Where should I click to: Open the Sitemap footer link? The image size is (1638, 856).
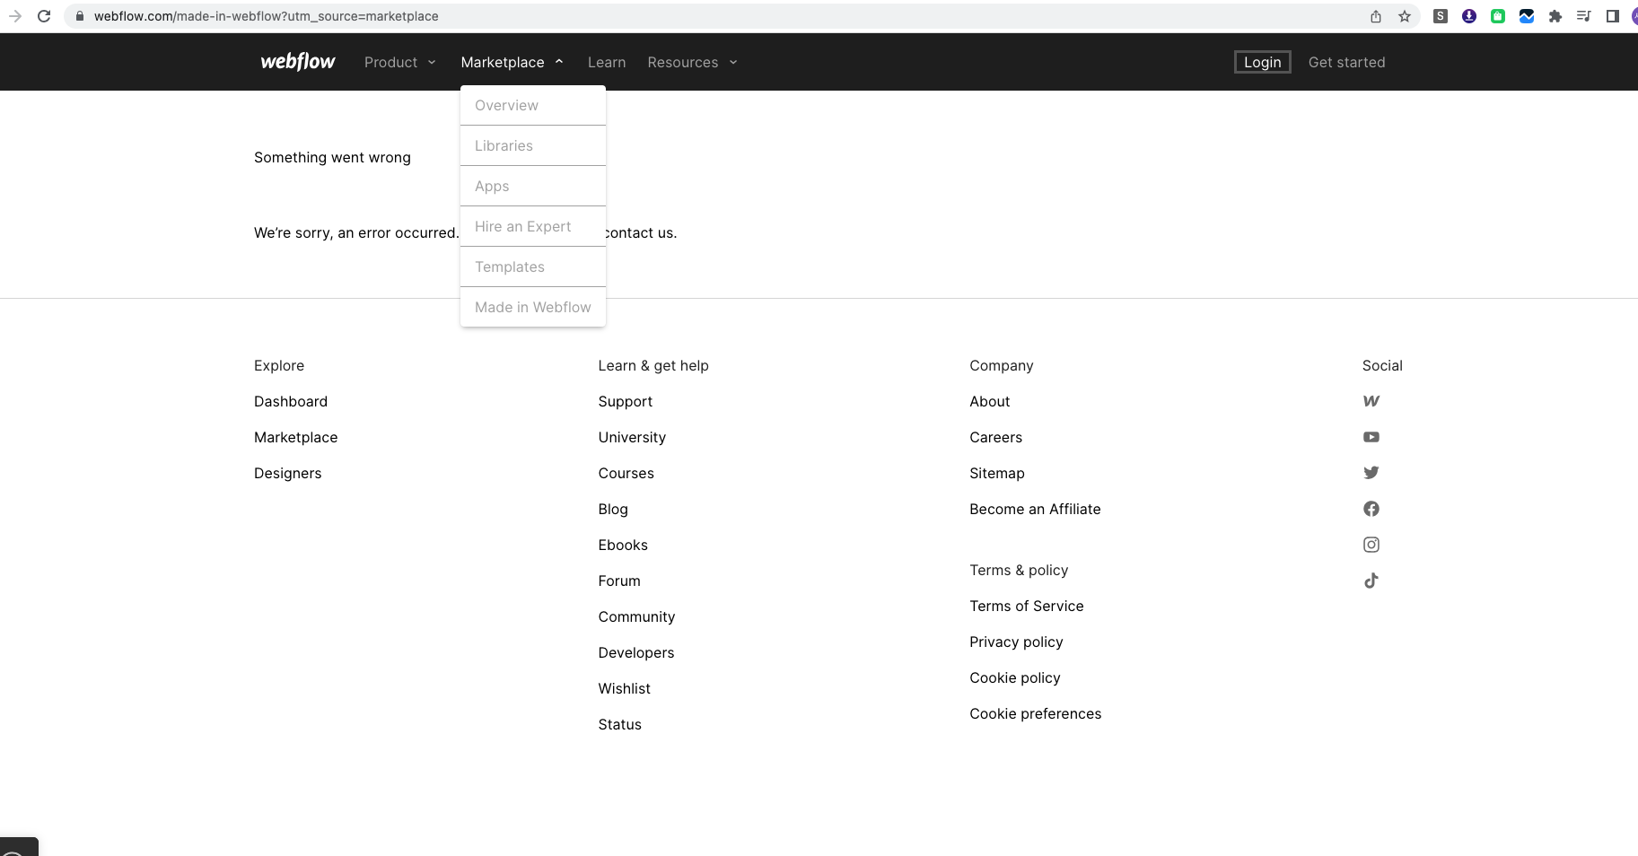click(x=997, y=473)
